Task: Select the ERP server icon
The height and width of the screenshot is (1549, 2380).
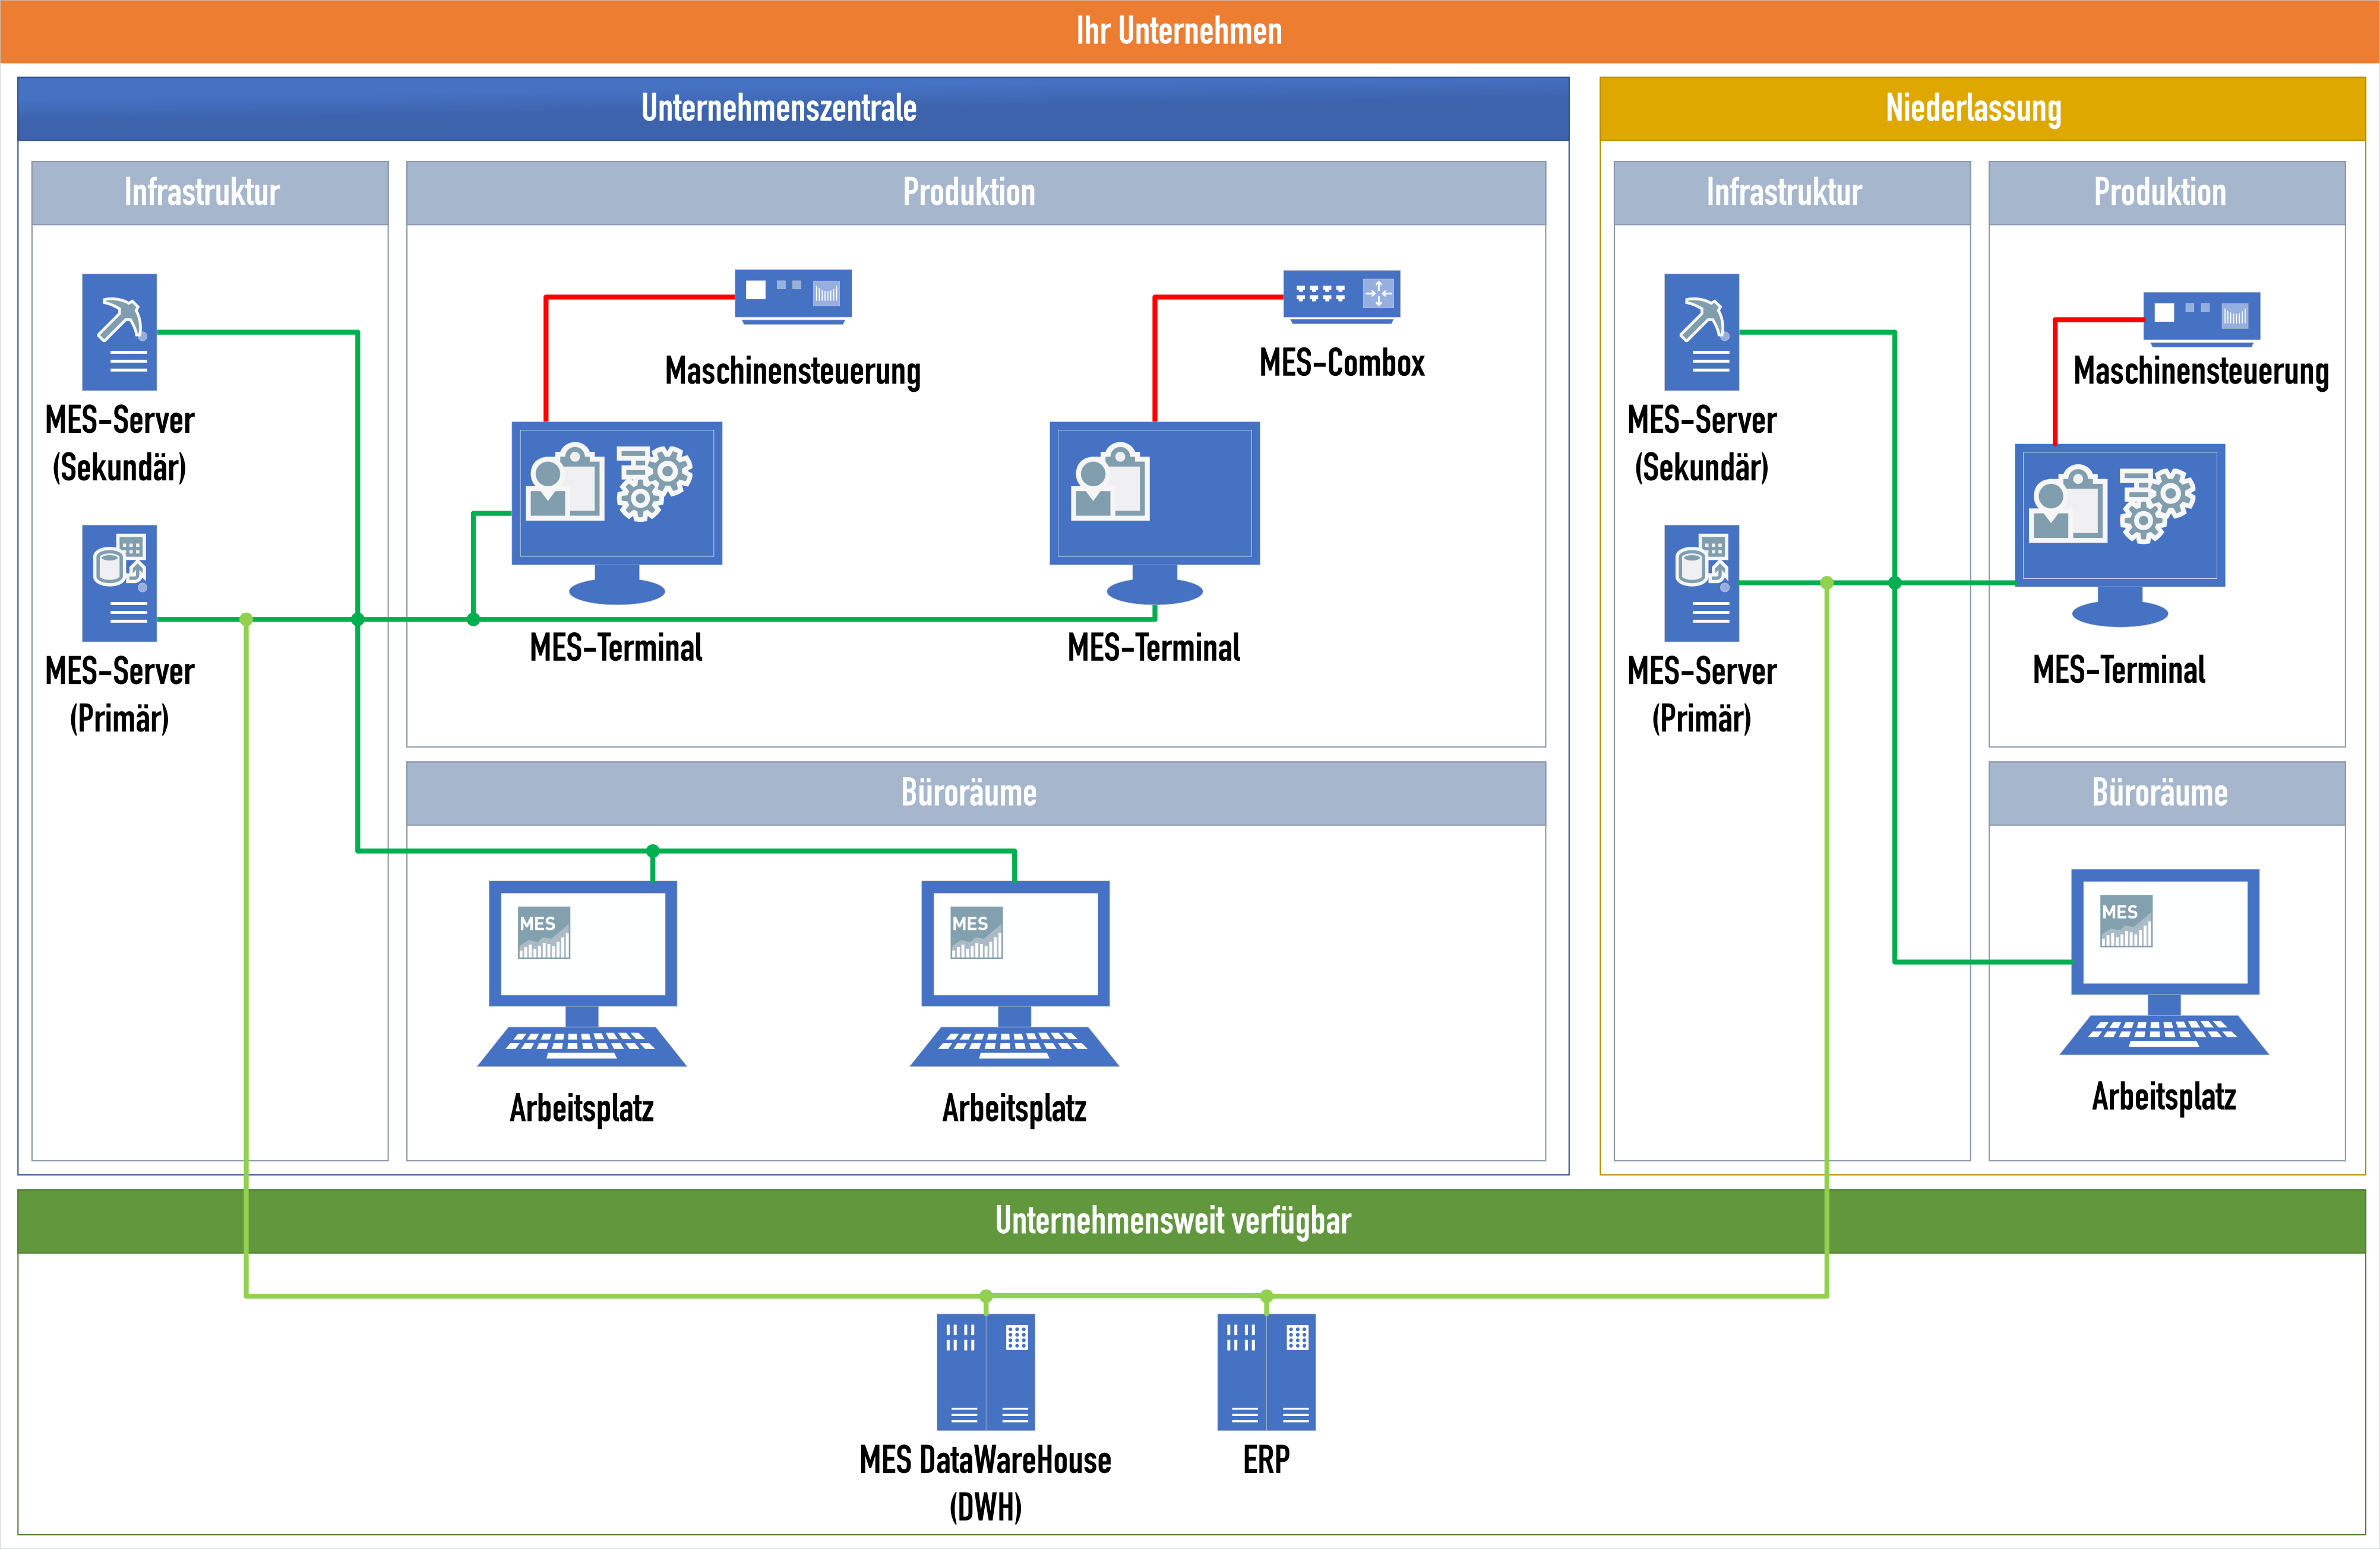Action: [x=1266, y=1371]
